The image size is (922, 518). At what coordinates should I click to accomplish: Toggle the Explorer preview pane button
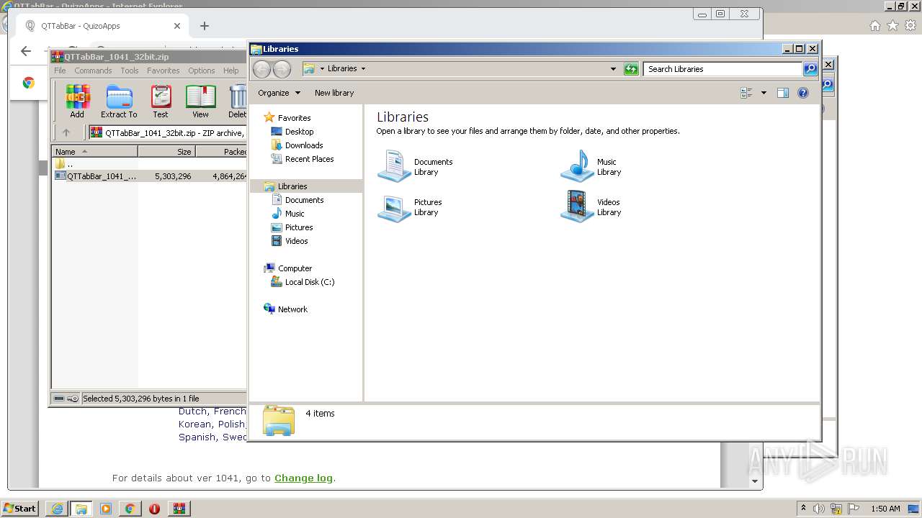point(783,93)
